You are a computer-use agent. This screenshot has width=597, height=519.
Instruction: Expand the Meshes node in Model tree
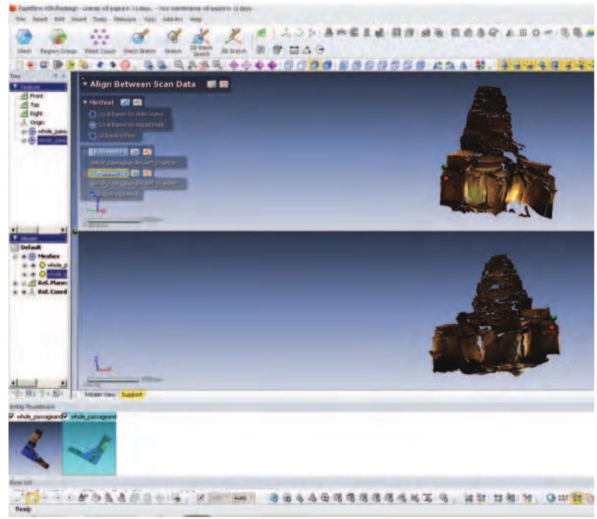coord(16,257)
